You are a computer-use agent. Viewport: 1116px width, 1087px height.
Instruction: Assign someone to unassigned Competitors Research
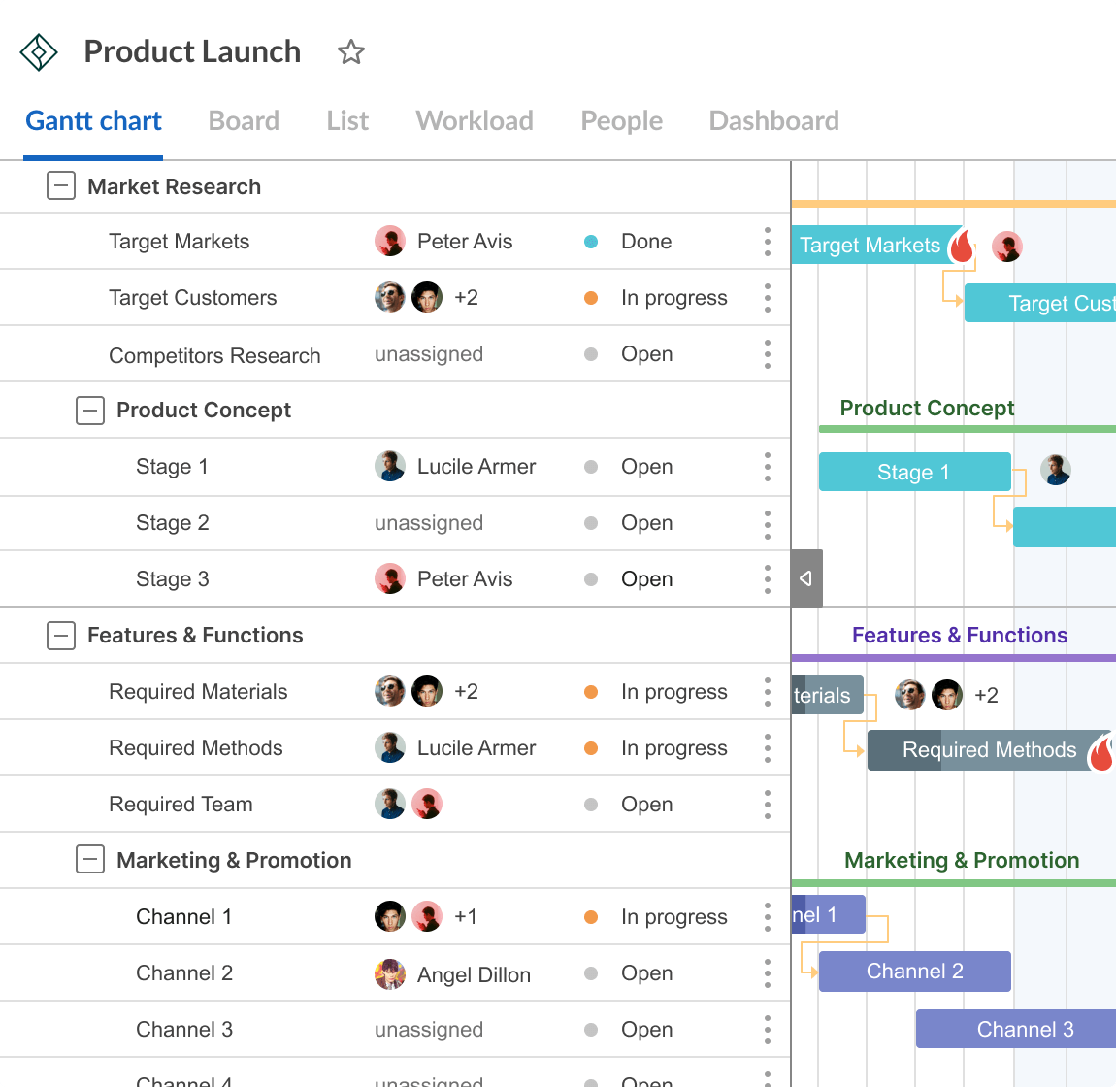[x=429, y=354]
